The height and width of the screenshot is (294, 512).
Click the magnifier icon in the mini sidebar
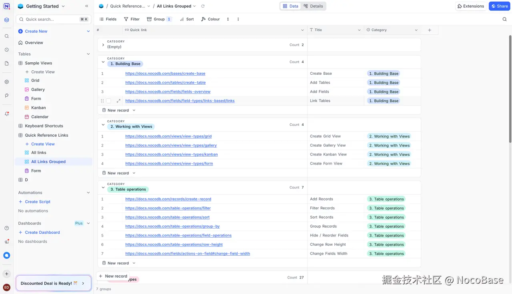pos(6,36)
